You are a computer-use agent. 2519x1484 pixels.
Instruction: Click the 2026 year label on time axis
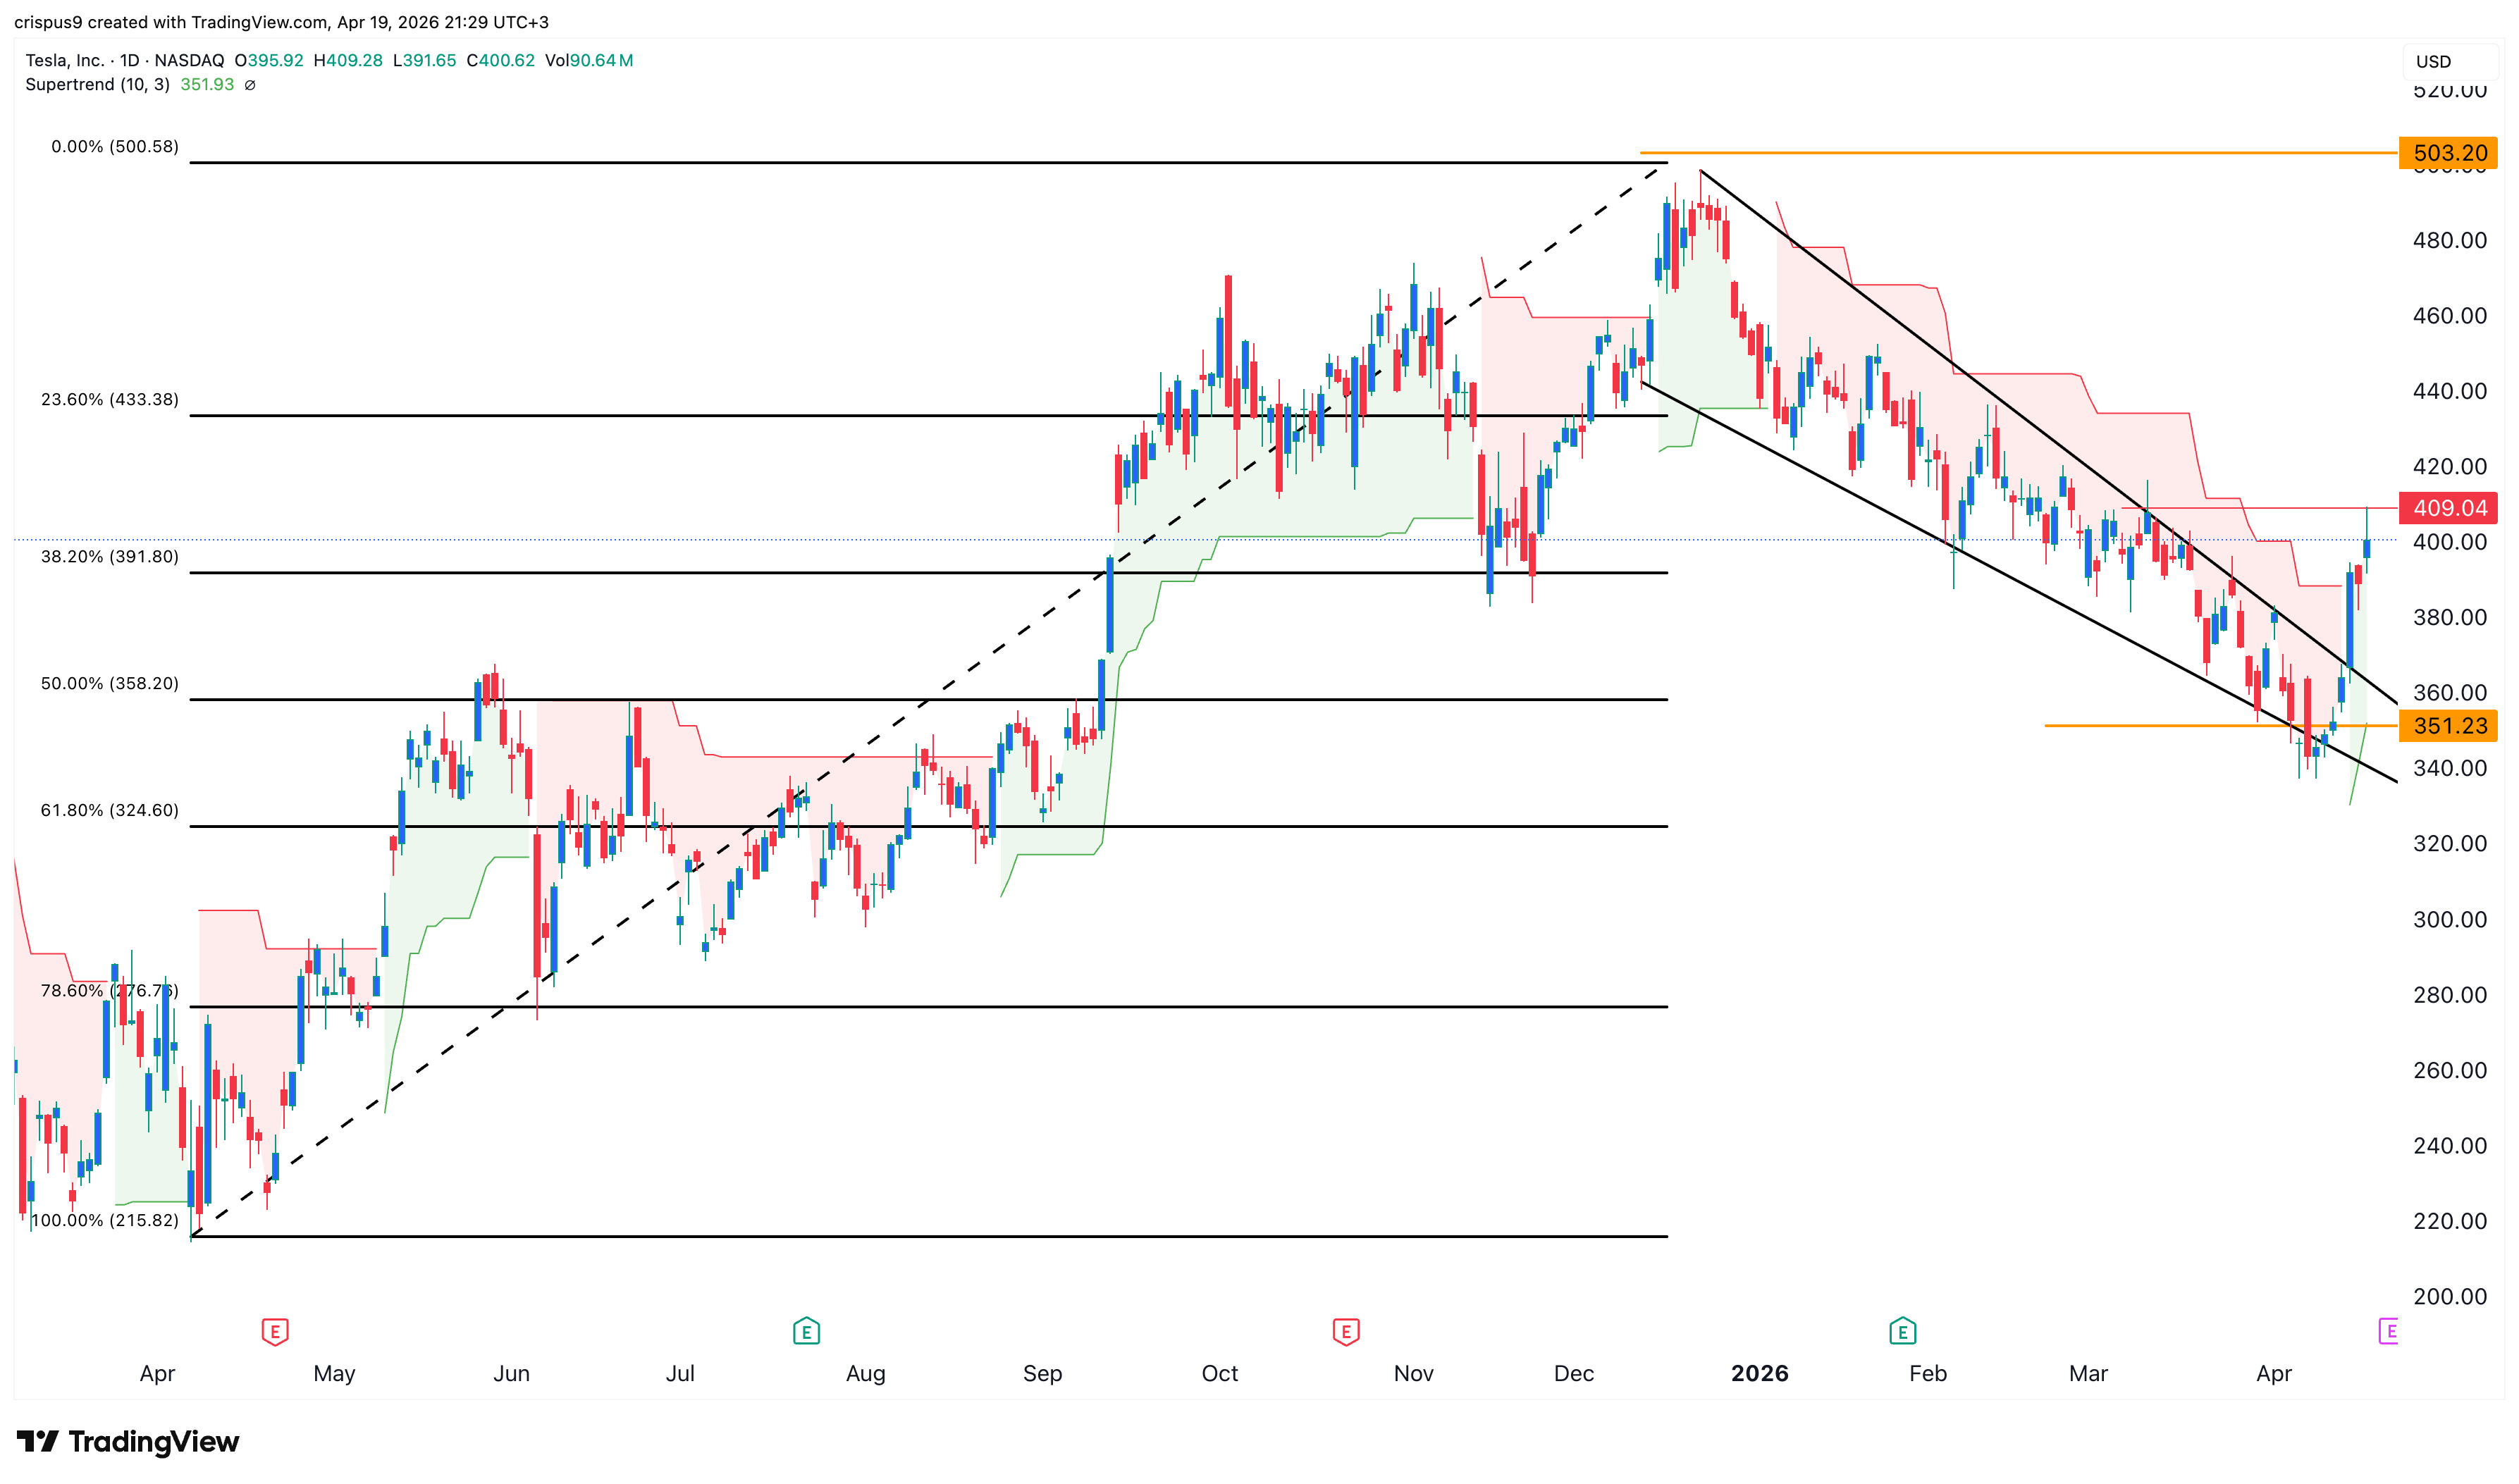coord(1759,1373)
